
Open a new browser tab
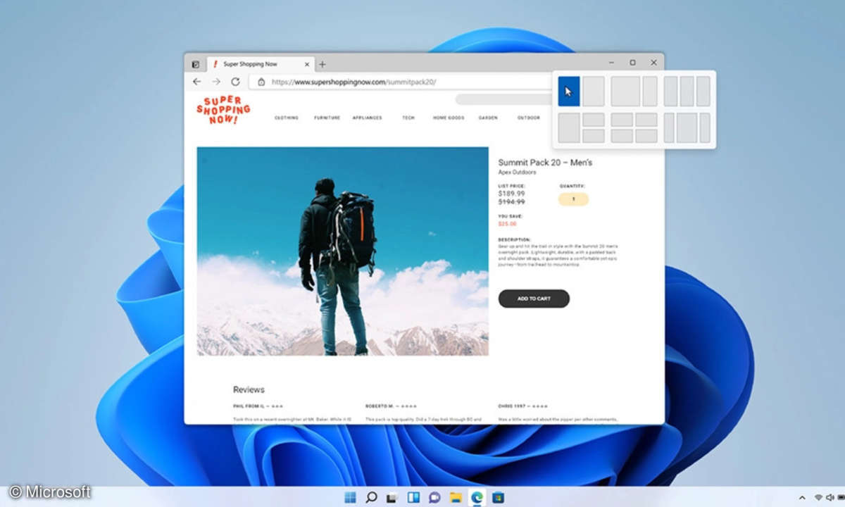tap(323, 64)
